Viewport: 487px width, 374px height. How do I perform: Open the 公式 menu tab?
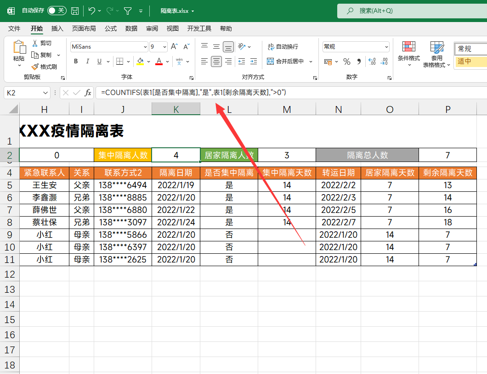[x=110, y=28]
